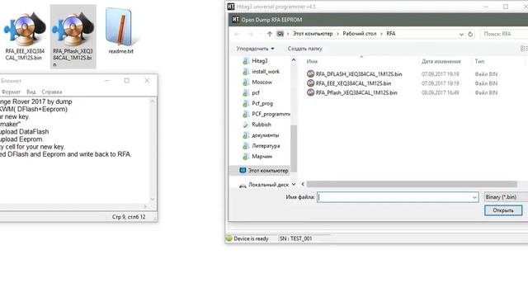This screenshot has width=528, height=297.
Task: Open Справка menu in Notepad
Action: click(51, 92)
